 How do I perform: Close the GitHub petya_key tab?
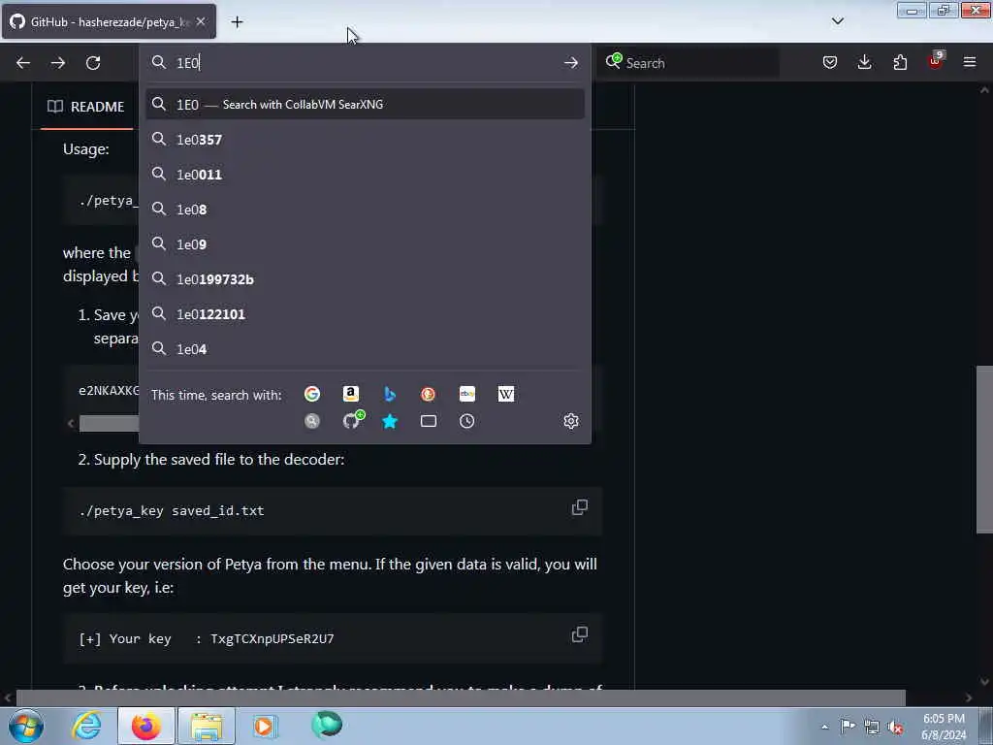coord(201,21)
